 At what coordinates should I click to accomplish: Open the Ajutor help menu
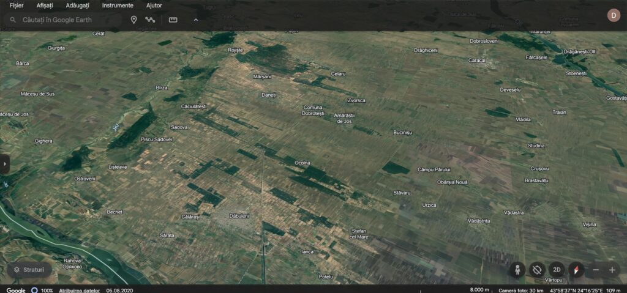point(154,6)
